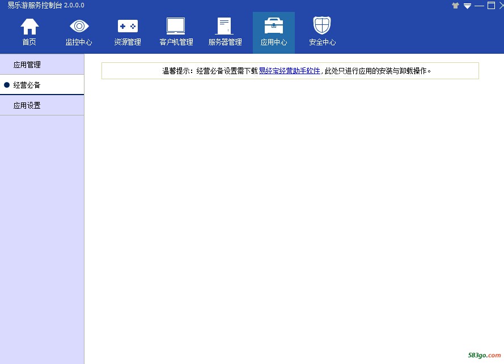504x364 pixels.
Task: Open 资源管理 gamepad icon
Action: (128, 26)
